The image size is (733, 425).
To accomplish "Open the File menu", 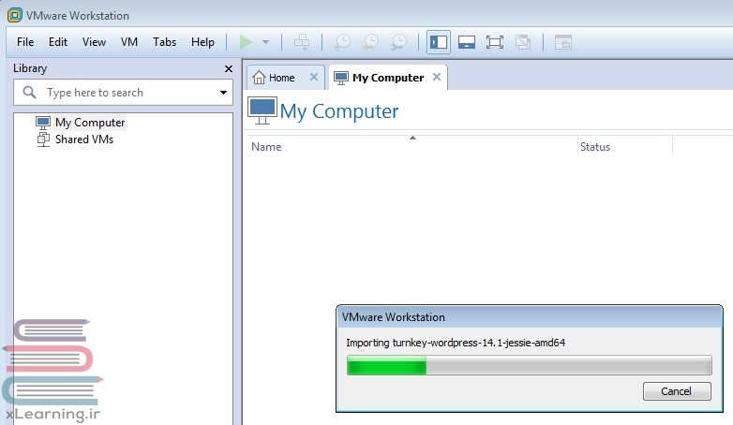I will [25, 42].
